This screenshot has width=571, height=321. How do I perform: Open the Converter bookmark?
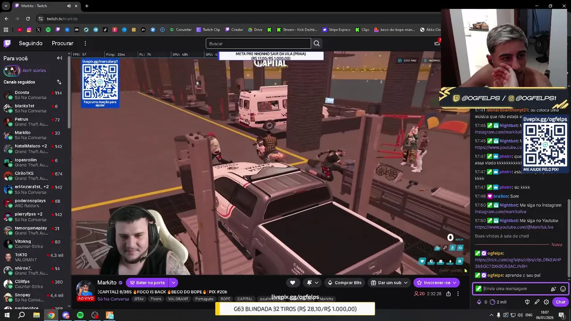181,30
